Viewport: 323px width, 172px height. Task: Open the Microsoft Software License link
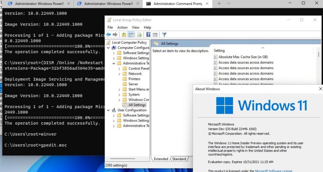(x=273, y=171)
